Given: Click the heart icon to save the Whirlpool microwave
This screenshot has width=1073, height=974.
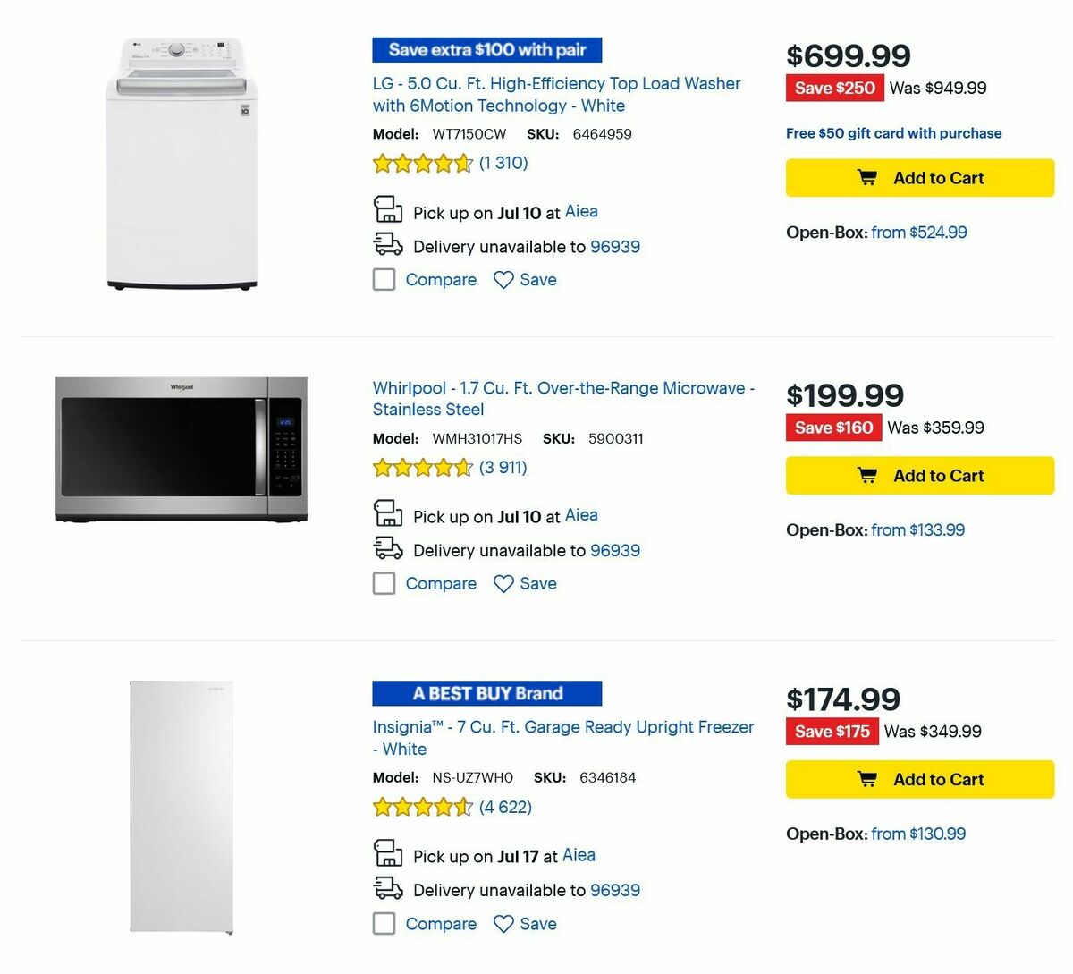Looking at the screenshot, I should 503,583.
